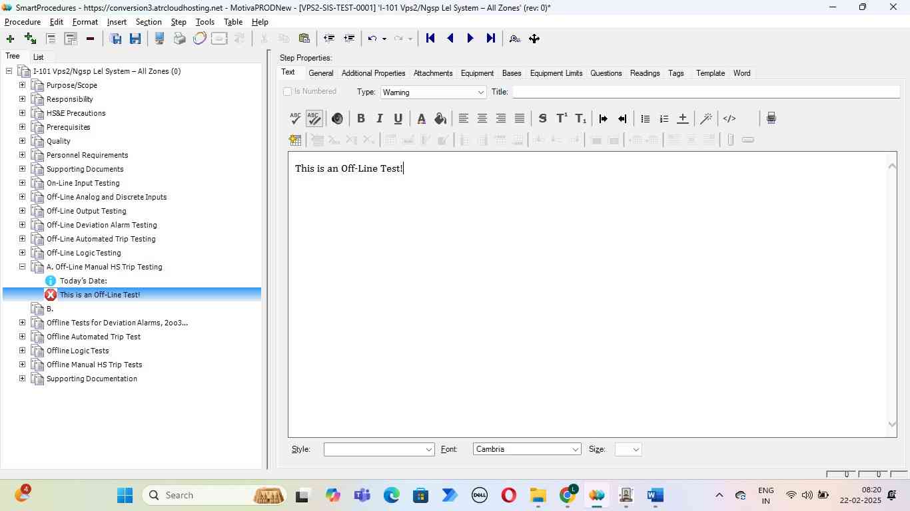Click the paint bucket highlight color icon
Screen dimensions: 910x511
click(x=440, y=119)
